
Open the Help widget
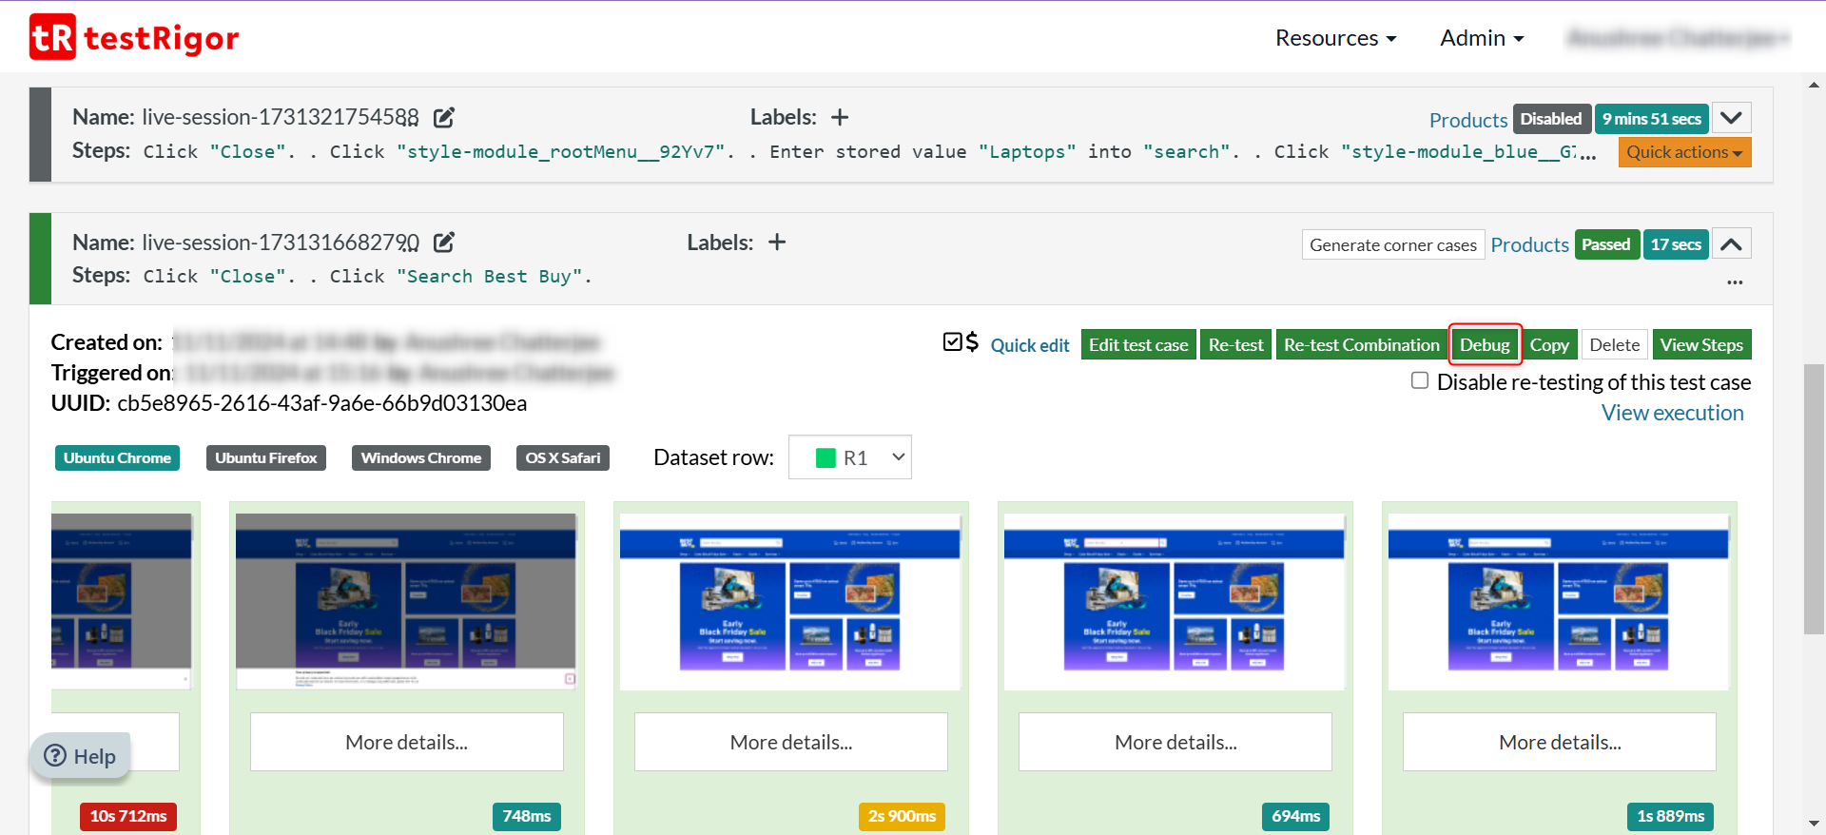(x=81, y=756)
